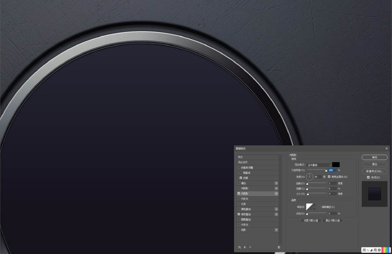The image size is (392, 254).
Task: Click the plus icon beside 渐变叠加
Action: click(276, 214)
